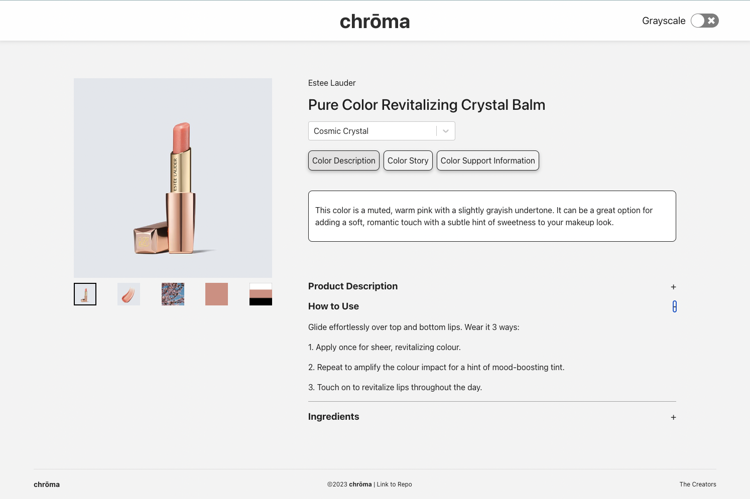This screenshot has height=499, width=750.
Task: Click the main product image of the lipstick
Action: point(173,178)
